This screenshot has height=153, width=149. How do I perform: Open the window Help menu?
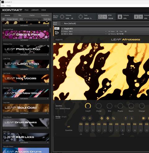coord(9,6)
